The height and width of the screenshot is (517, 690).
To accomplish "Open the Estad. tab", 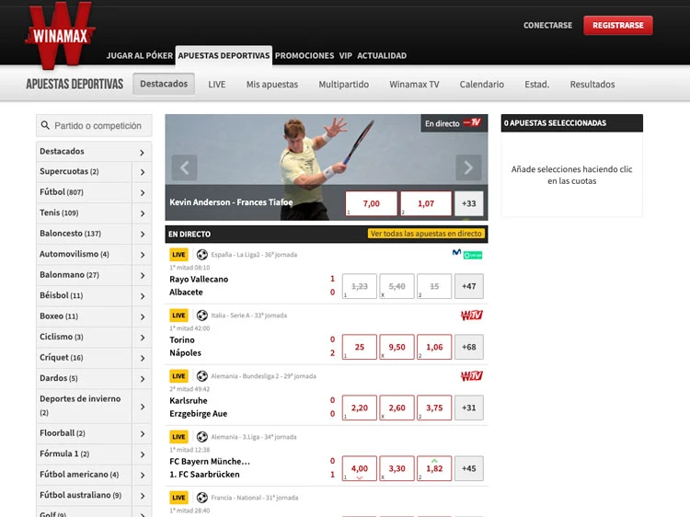I will coord(537,85).
